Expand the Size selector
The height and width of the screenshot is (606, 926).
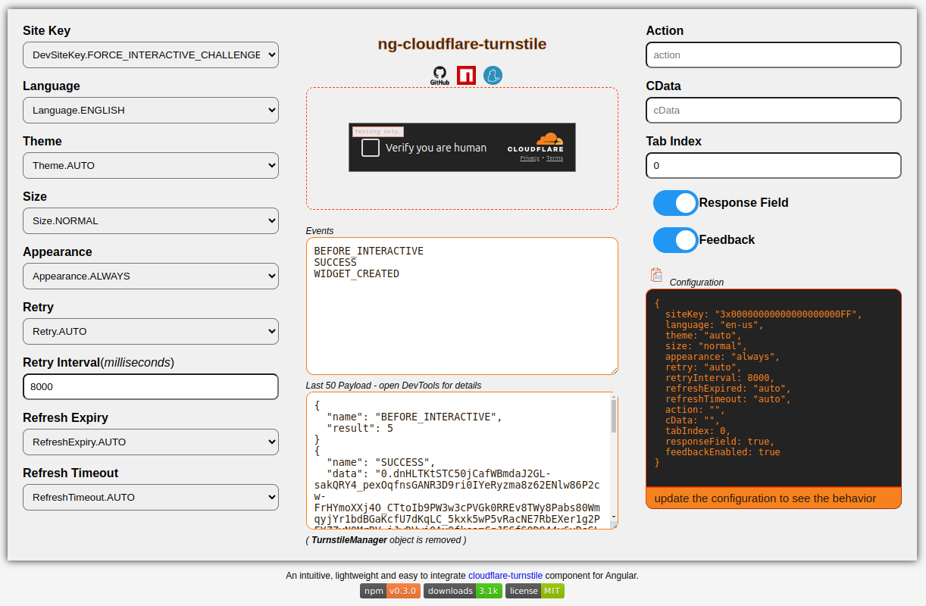tap(151, 220)
